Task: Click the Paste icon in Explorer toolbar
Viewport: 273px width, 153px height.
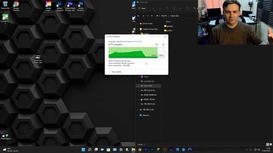Action: 167,8
